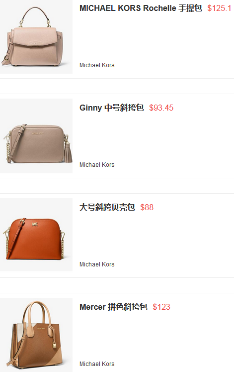Click the Ginny 中号斜挎包 title
Viewport: 234px width, 372px height.
[112, 108]
